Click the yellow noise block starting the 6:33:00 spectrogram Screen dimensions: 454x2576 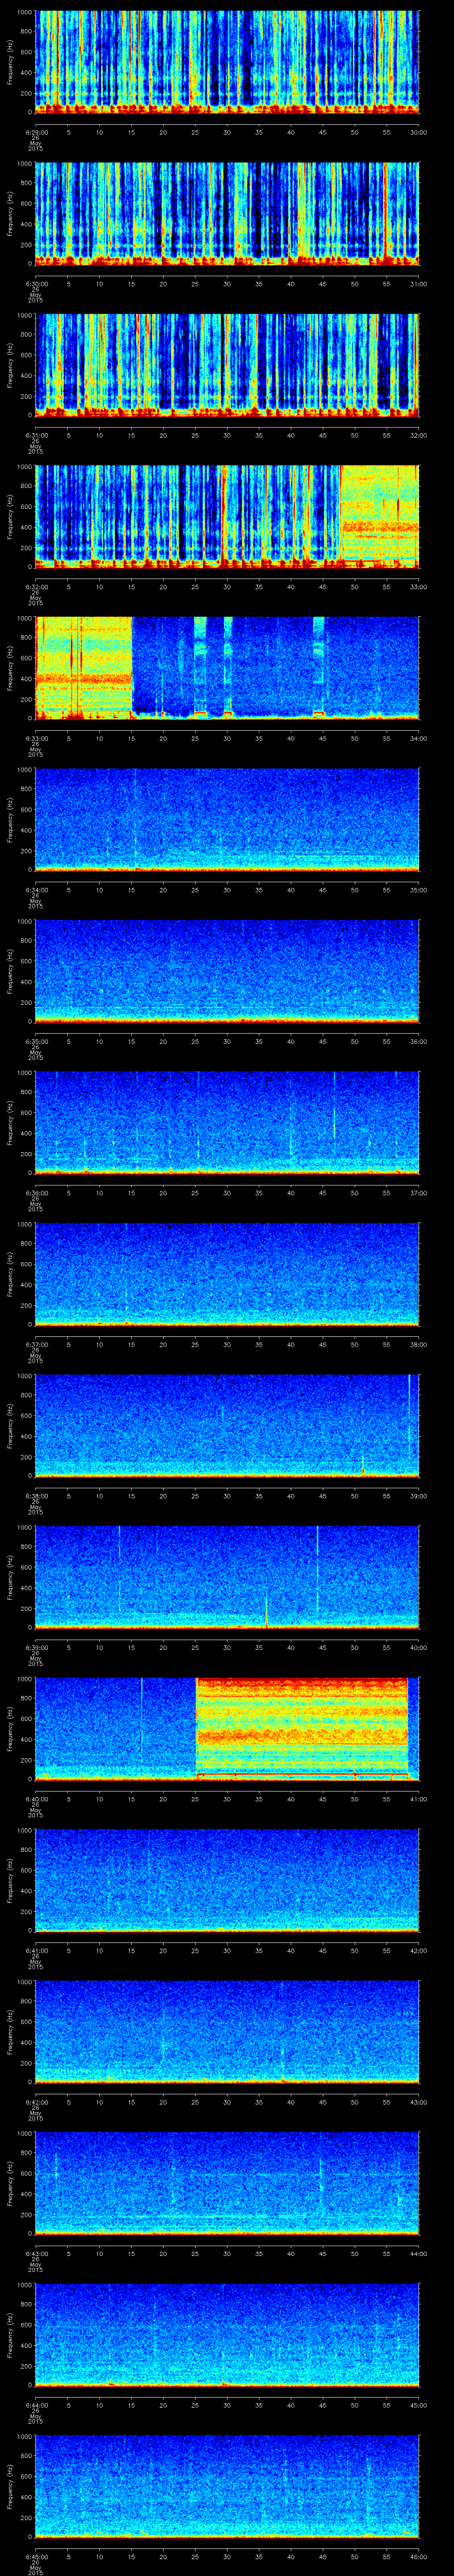(x=83, y=668)
